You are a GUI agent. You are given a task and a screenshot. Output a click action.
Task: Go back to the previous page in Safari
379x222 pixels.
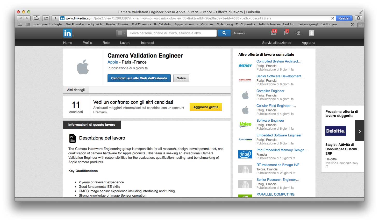tap(20, 18)
